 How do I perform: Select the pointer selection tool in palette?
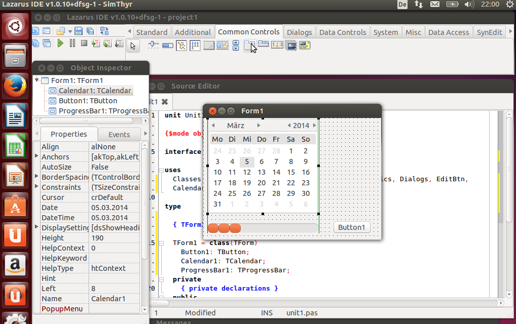pyautogui.click(x=133, y=46)
